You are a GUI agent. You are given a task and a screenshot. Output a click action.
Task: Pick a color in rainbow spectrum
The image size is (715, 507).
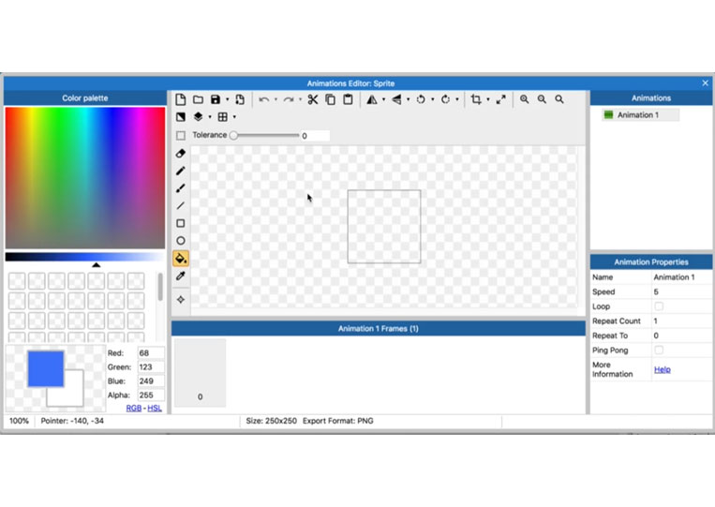point(85,178)
